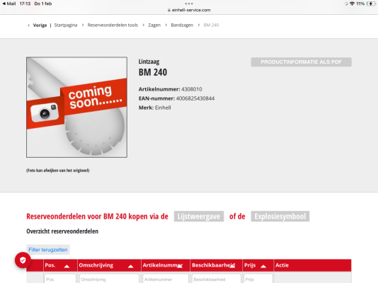This screenshot has width=378, height=283.
Task: Sort by Beschikbaarheid column arrow
Action: tap(232, 266)
